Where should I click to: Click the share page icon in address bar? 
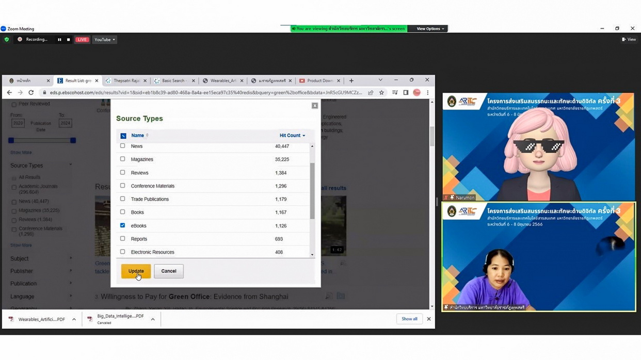point(371,93)
